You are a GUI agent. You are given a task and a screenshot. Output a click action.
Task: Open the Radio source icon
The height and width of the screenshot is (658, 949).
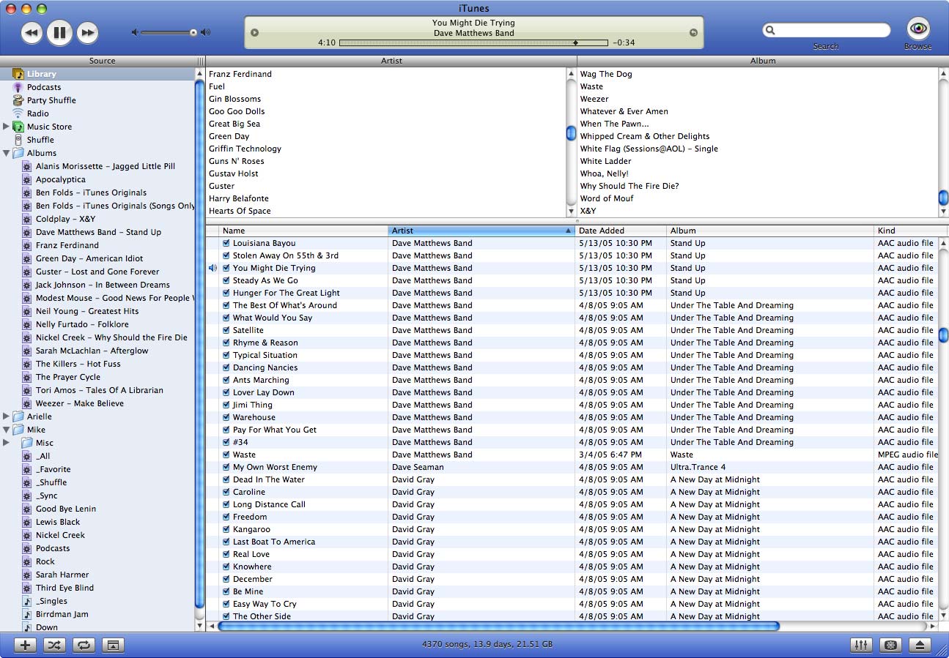coord(18,113)
